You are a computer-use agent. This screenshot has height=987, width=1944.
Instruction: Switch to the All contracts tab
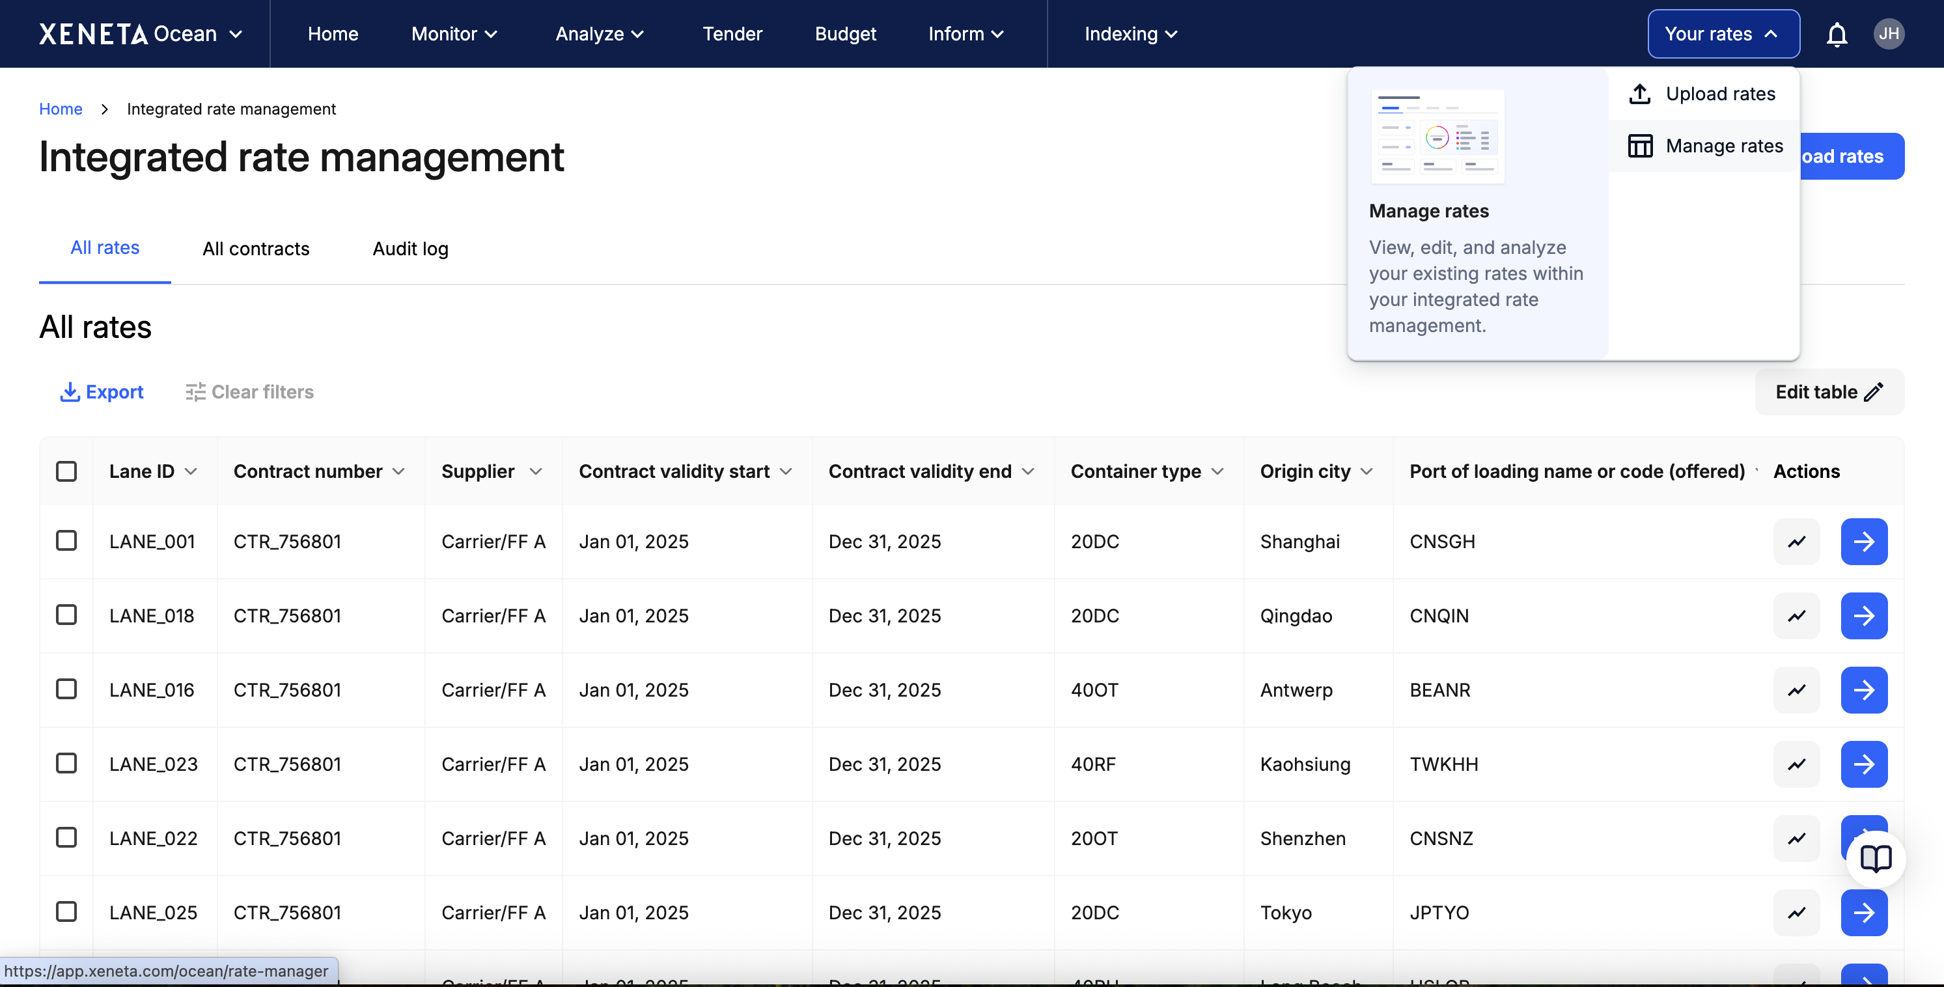click(x=256, y=249)
